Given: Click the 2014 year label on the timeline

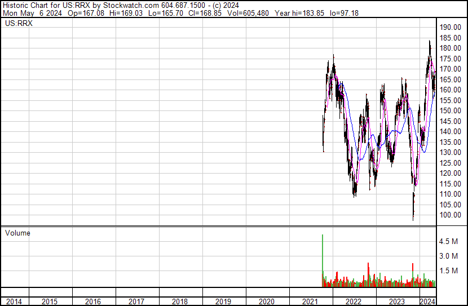Looking at the screenshot, I should 14,301.
